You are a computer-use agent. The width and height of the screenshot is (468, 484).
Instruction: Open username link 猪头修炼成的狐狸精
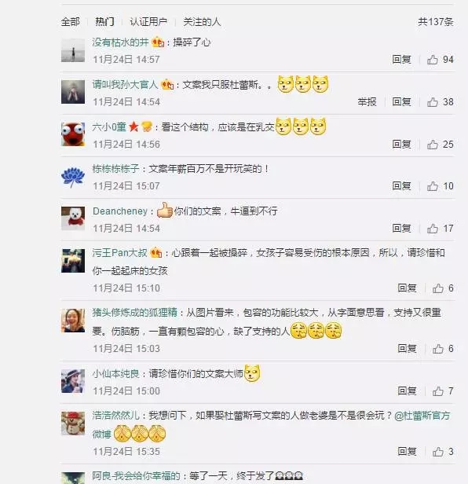(x=134, y=313)
